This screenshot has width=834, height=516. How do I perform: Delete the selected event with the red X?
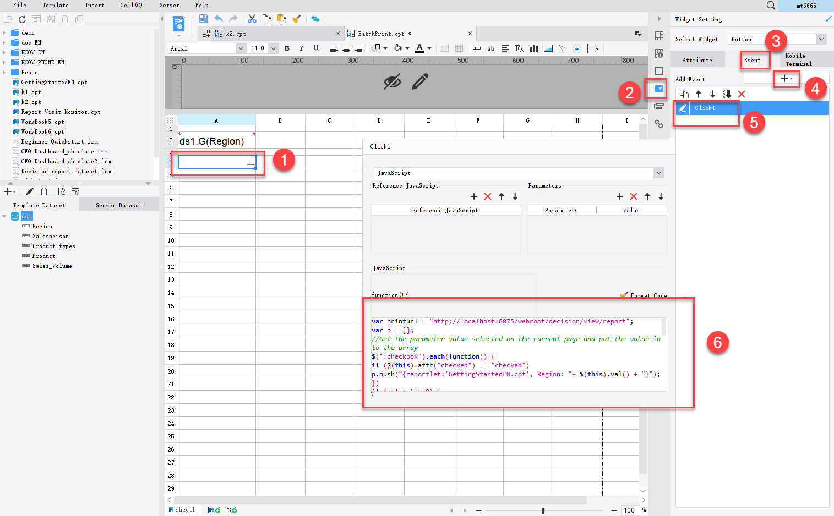point(742,94)
